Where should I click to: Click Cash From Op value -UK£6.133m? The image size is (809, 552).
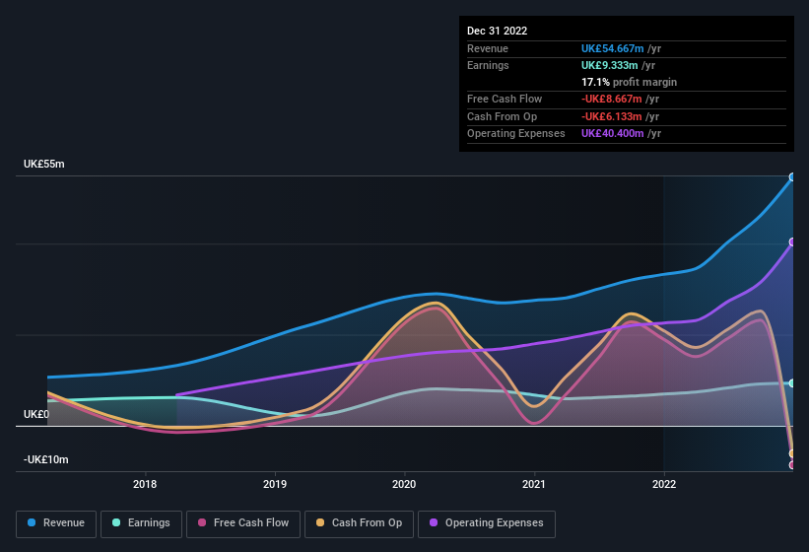(611, 116)
